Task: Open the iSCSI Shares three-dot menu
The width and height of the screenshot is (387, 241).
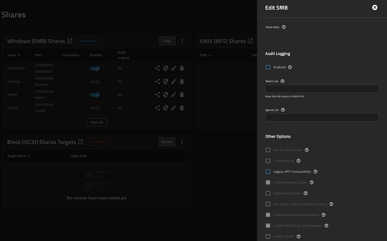Action: [x=182, y=142]
